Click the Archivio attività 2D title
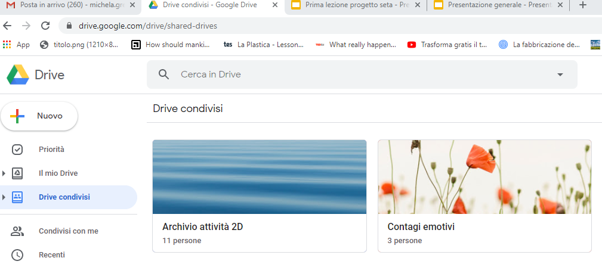The width and height of the screenshot is (602, 264). (x=203, y=227)
